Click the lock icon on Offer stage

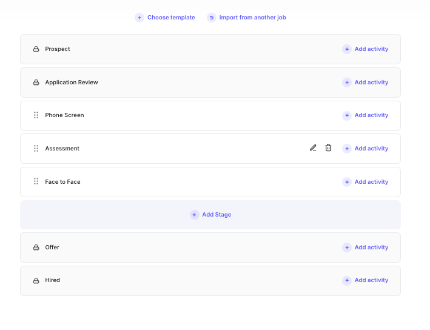36,247
